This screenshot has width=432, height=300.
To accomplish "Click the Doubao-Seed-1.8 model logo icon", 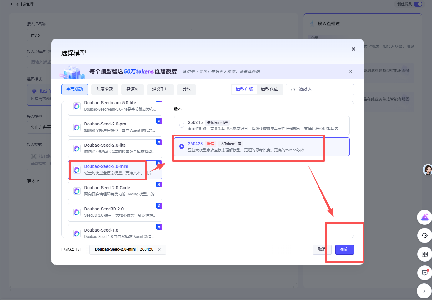I will click(77, 234).
